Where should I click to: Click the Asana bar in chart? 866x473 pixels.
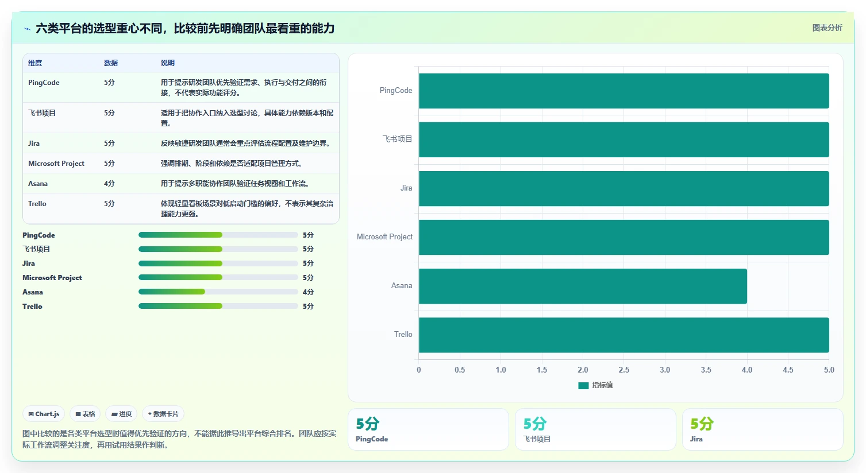click(x=583, y=286)
